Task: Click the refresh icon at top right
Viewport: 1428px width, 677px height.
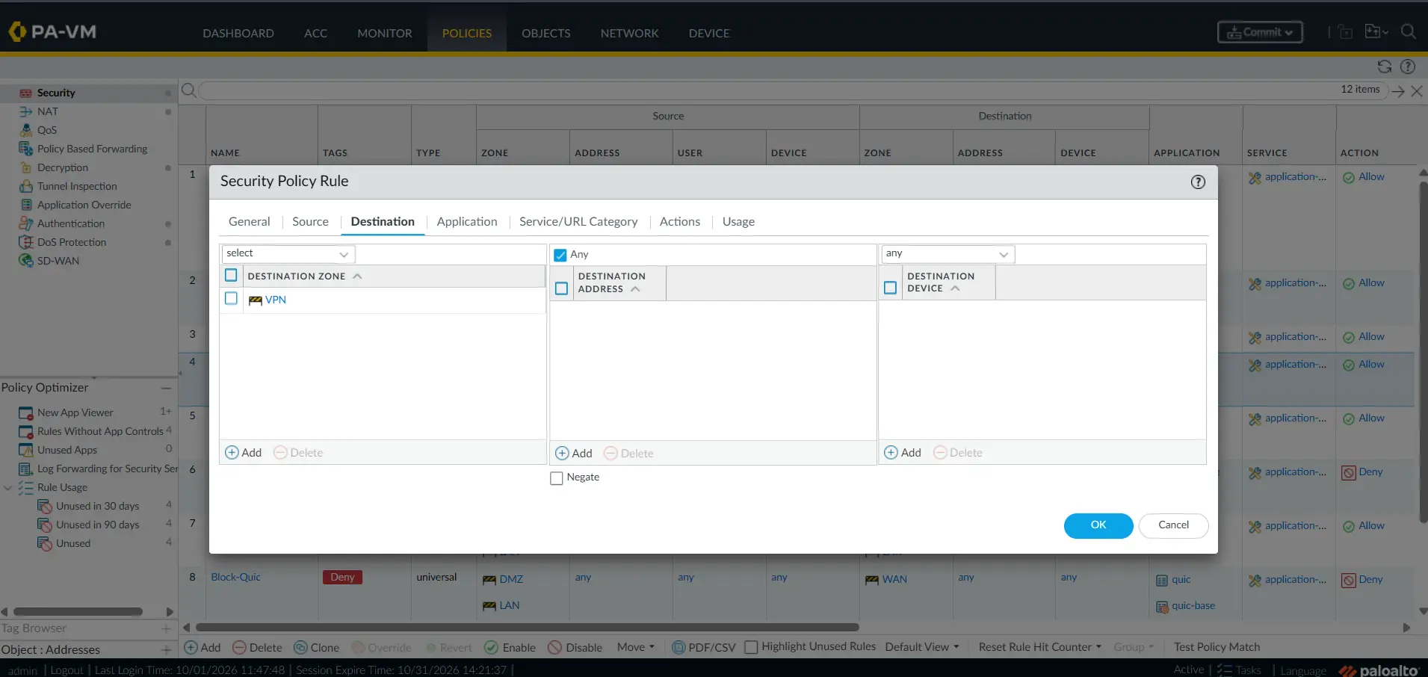Action: 1384,67
